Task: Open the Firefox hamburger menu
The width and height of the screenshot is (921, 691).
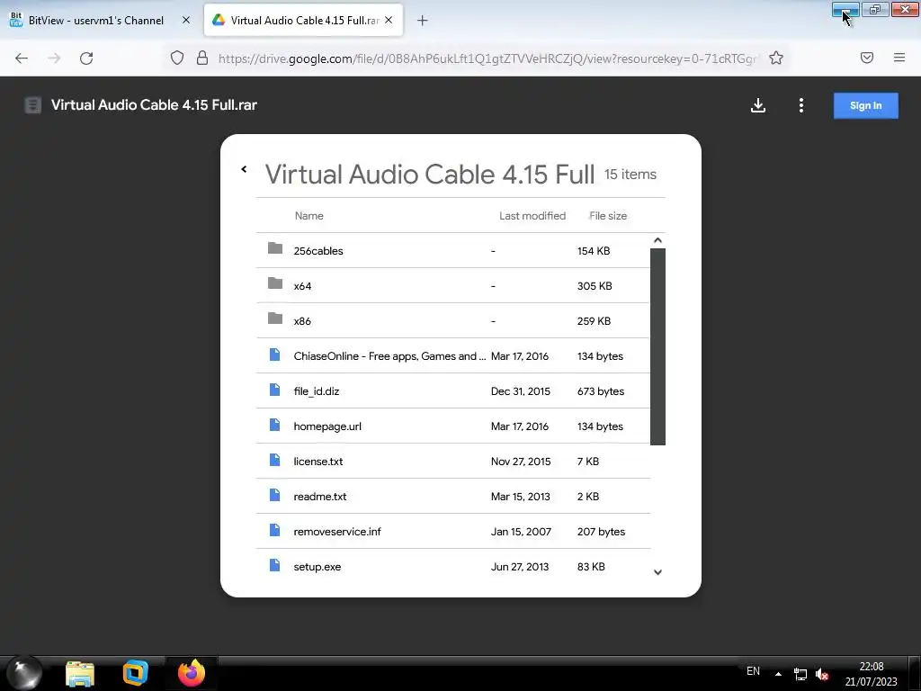Action: (x=899, y=58)
